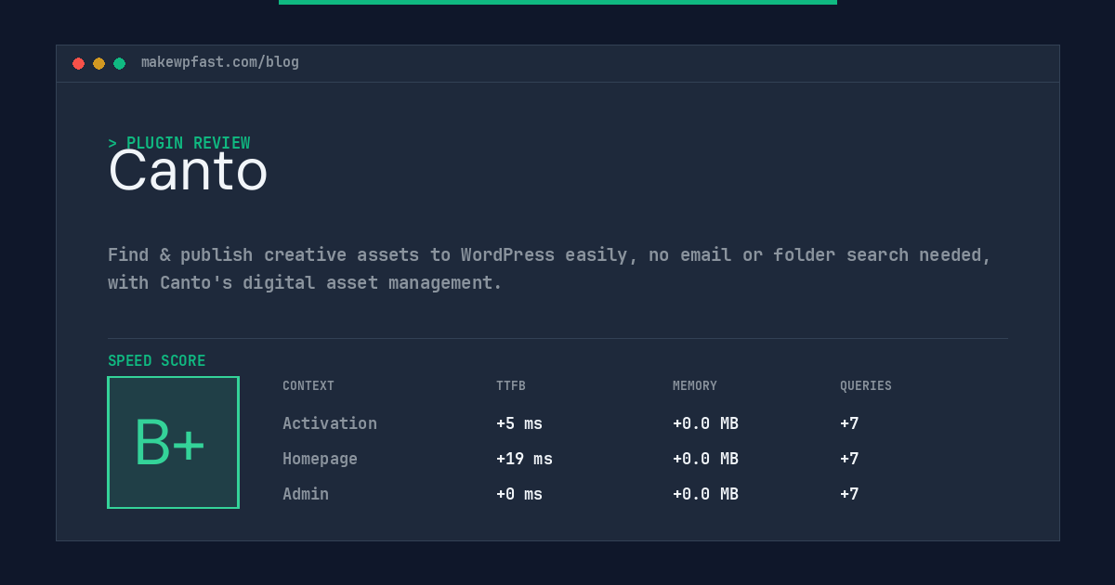Click the Activation row queries value
1115x585 pixels.
(849, 423)
